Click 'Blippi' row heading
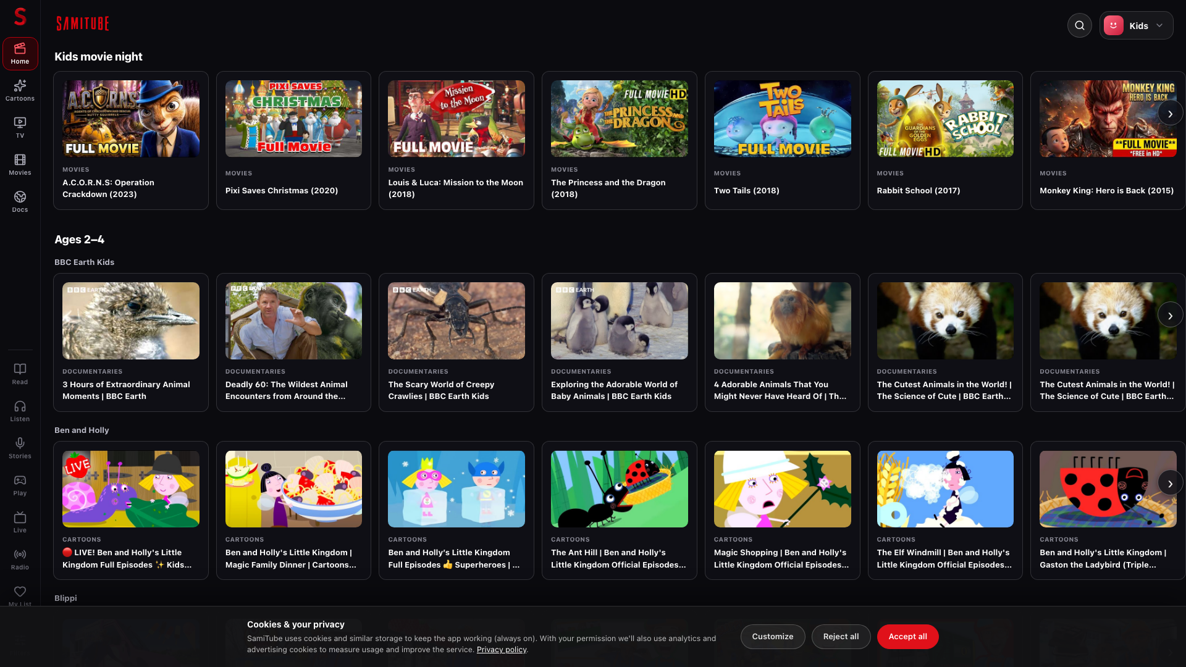The image size is (1186, 667). [65, 598]
